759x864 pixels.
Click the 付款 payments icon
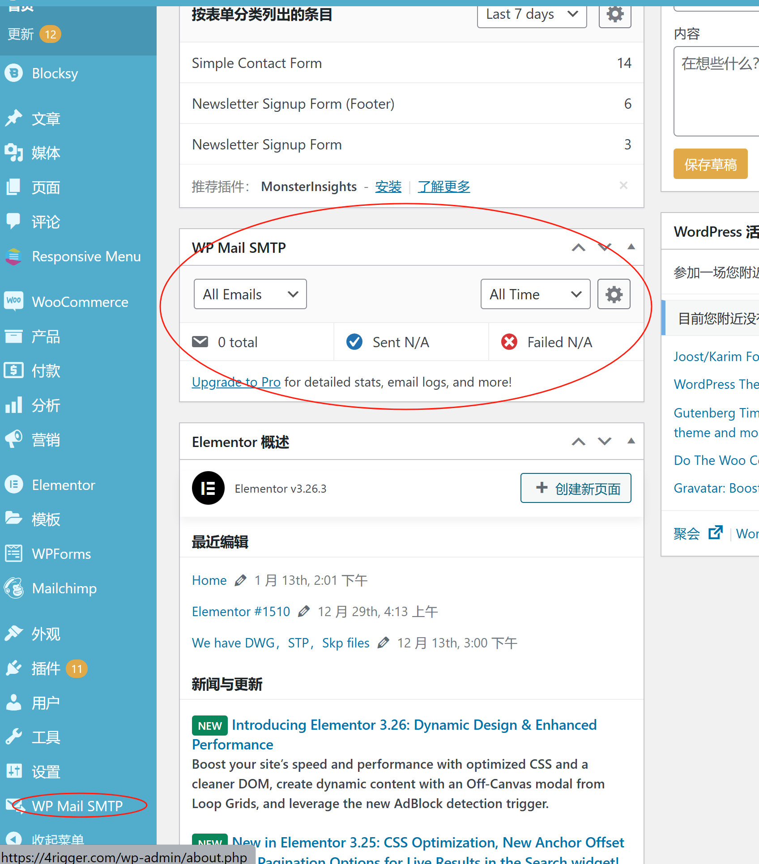click(x=13, y=370)
